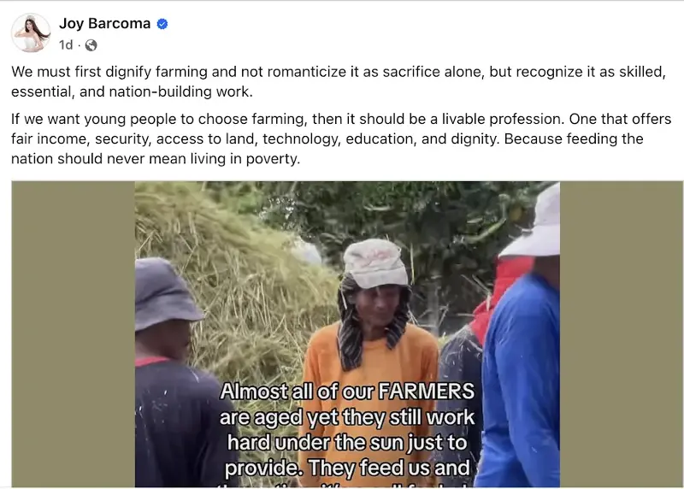Click the paragraph about young people choosing farming
The height and width of the screenshot is (489, 684).
pyautogui.click(x=340, y=138)
